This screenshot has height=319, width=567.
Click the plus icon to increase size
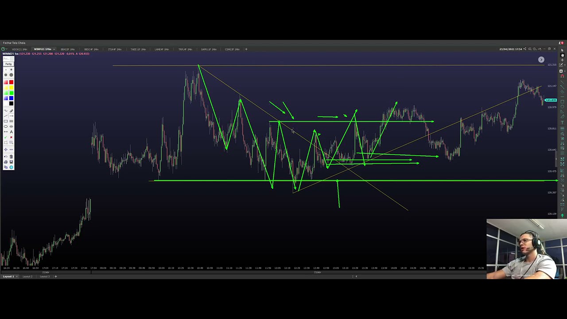(x=6, y=150)
